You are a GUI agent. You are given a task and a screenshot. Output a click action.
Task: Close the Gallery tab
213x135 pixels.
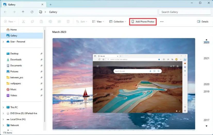point(42,4)
